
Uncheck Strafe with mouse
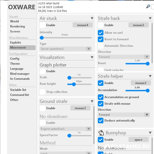[101, 104]
